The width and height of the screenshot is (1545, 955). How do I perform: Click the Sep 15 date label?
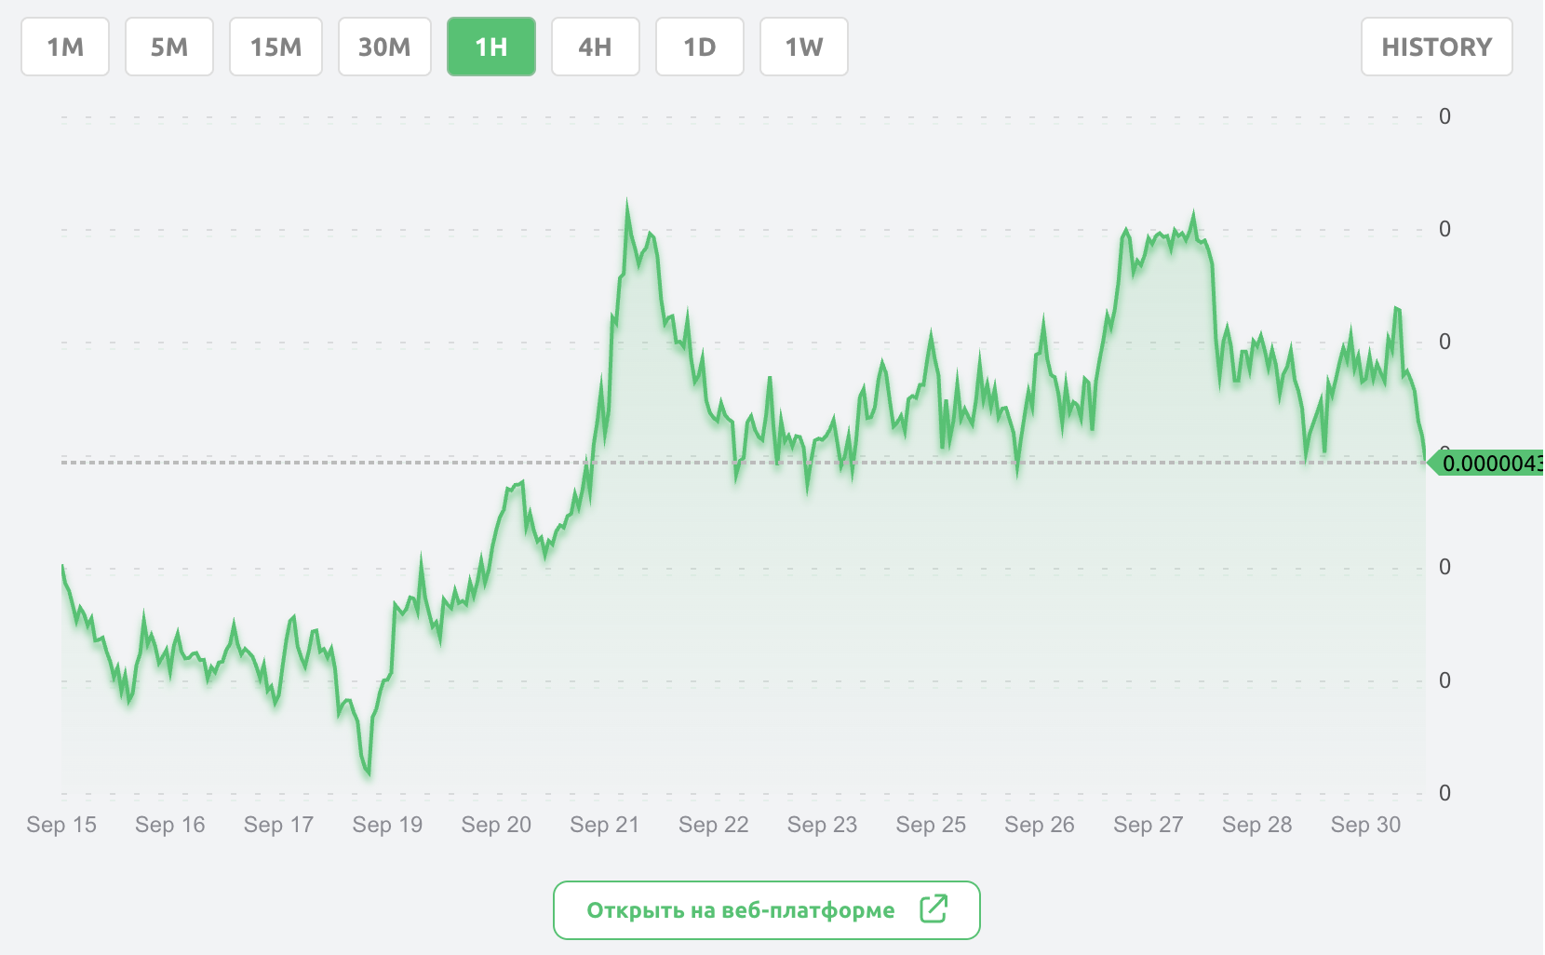(61, 825)
